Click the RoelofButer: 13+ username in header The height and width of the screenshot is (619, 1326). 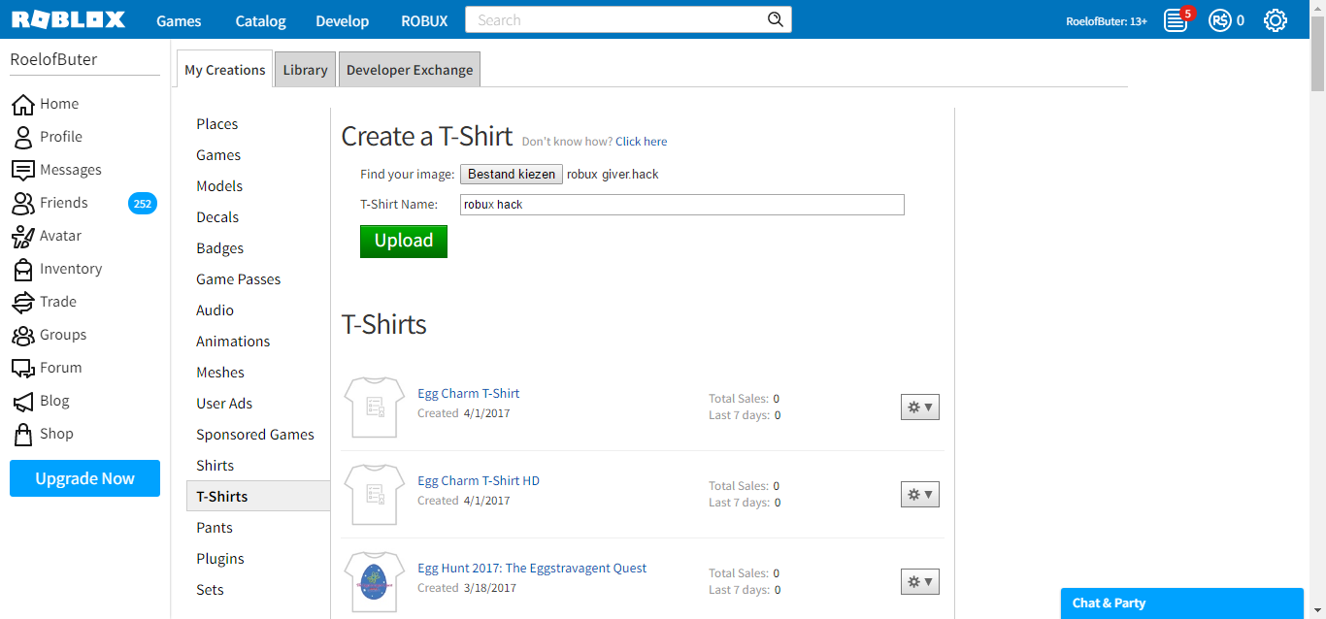point(1107,20)
